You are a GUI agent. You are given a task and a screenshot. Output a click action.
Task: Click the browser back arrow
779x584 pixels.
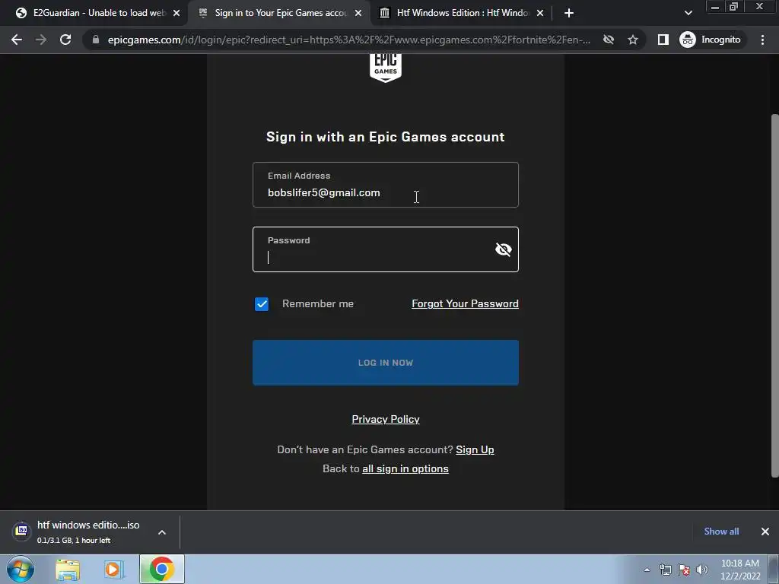click(x=17, y=40)
